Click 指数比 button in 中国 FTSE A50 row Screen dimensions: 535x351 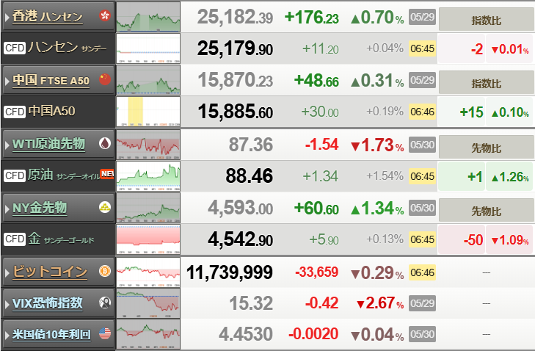[487, 83]
